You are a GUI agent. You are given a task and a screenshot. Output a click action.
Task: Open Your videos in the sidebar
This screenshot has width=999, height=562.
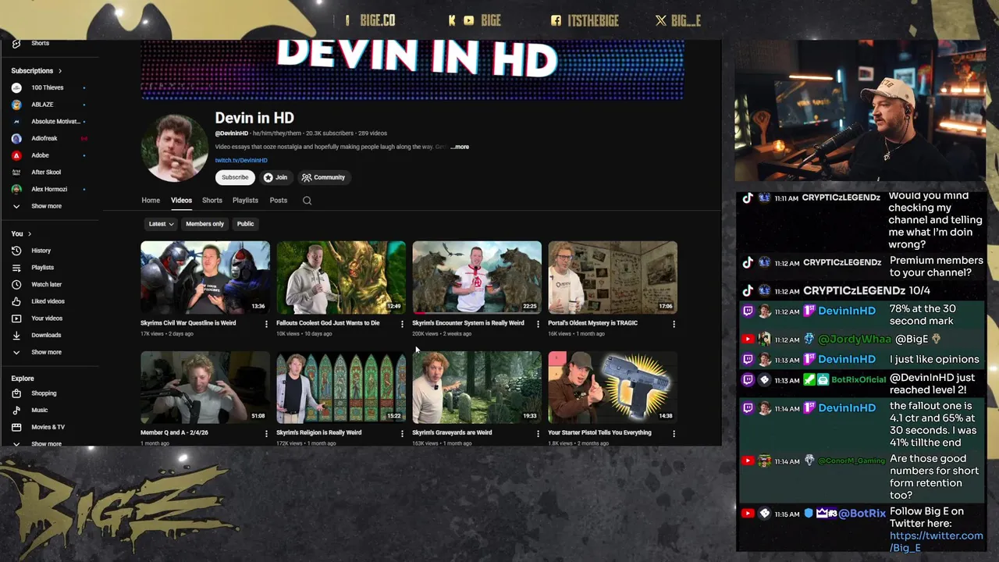[x=47, y=318]
